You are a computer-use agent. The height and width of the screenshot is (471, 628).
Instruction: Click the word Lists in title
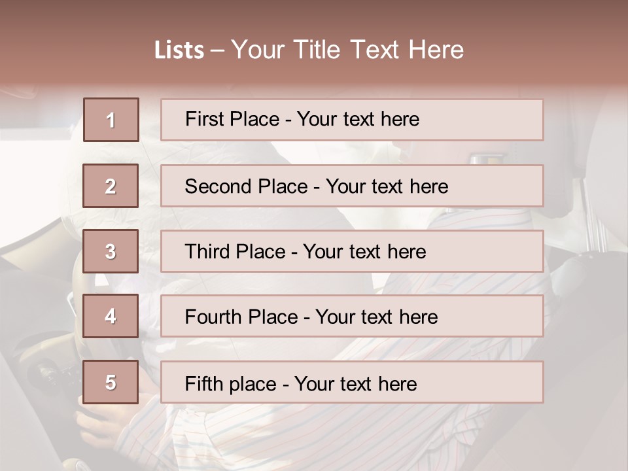(179, 50)
